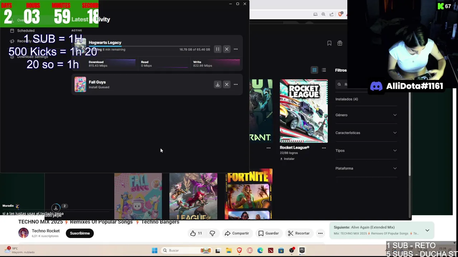Pause the Hogwarts Legacy download
Viewport: 458px width, 257px height.
[x=218, y=49]
